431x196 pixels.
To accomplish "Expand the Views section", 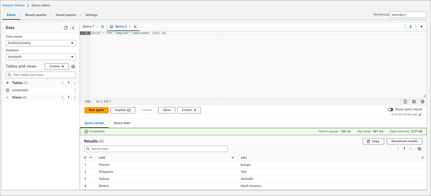I will tap(7, 97).
